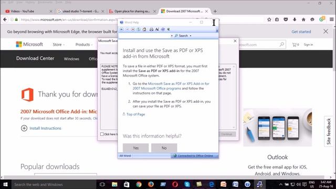Close the Microsoft Save installer dialog
Viewport: 336px width, 189px height.
[x=235, y=41]
